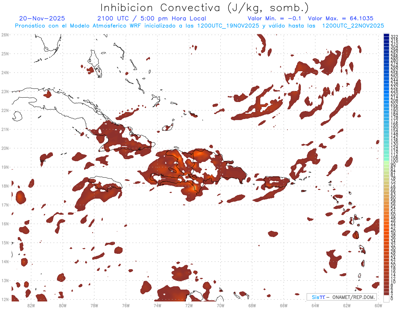Click the '14N' latitude label
This screenshot has height=310, width=402.
click(x=5, y=262)
